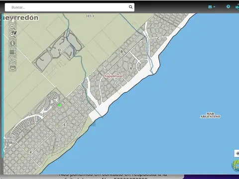Open the help question mark icon

[x=228, y=6]
